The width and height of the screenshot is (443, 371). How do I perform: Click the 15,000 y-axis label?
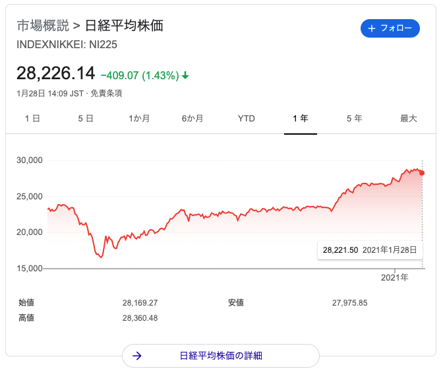pyautogui.click(x=30, y=268)
